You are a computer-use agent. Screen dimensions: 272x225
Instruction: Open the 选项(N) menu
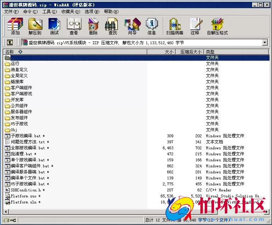point(92,12)
